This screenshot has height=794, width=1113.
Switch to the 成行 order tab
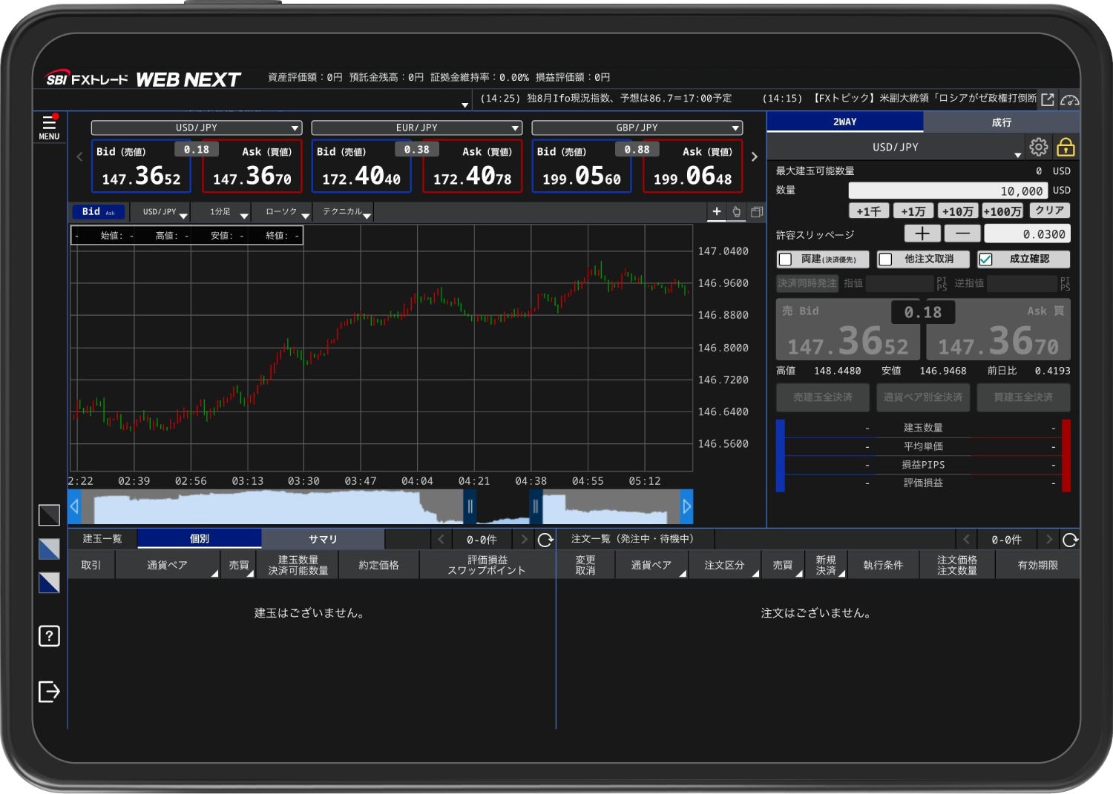pos(1002,122)
